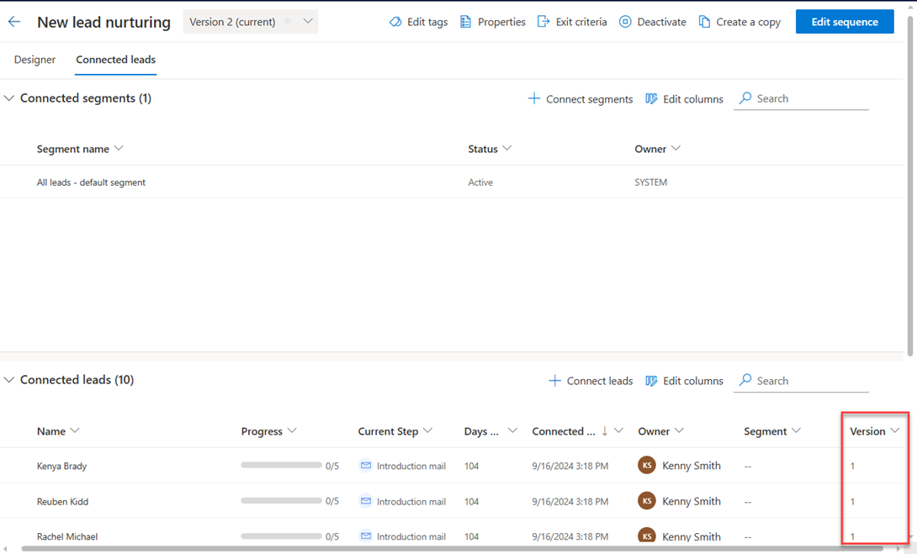Switch to the Designer tab
917x554 pixels.
pyautogui.click(x=34, y=60)
